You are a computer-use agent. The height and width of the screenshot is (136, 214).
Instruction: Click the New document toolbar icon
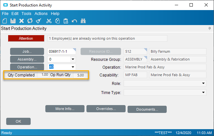(5, 21)
